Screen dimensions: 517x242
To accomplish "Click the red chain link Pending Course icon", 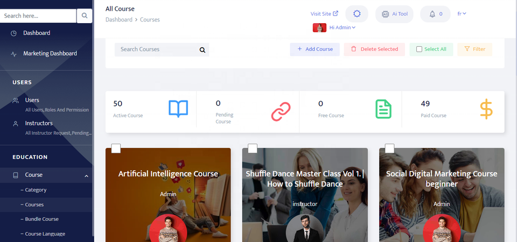I will point(281,112).
